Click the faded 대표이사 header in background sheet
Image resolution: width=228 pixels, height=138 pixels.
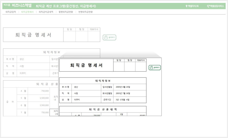click(x=94, y=29)
